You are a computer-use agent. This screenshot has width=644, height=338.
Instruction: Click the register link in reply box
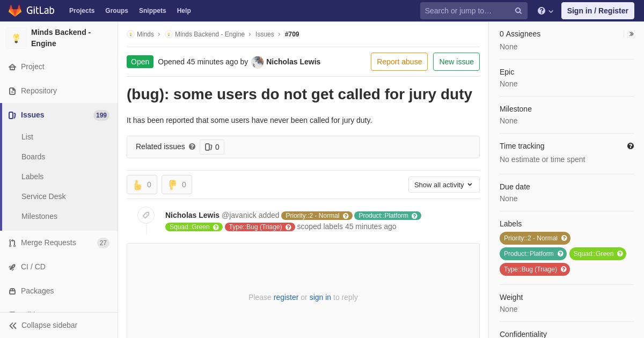[x=286, y=297]
